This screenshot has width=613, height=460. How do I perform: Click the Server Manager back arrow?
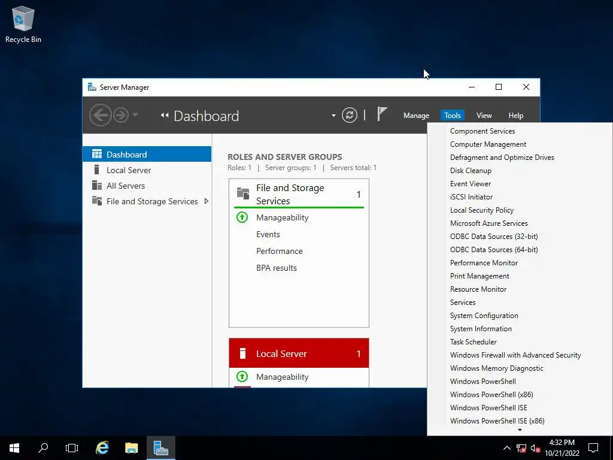(100, 116)
